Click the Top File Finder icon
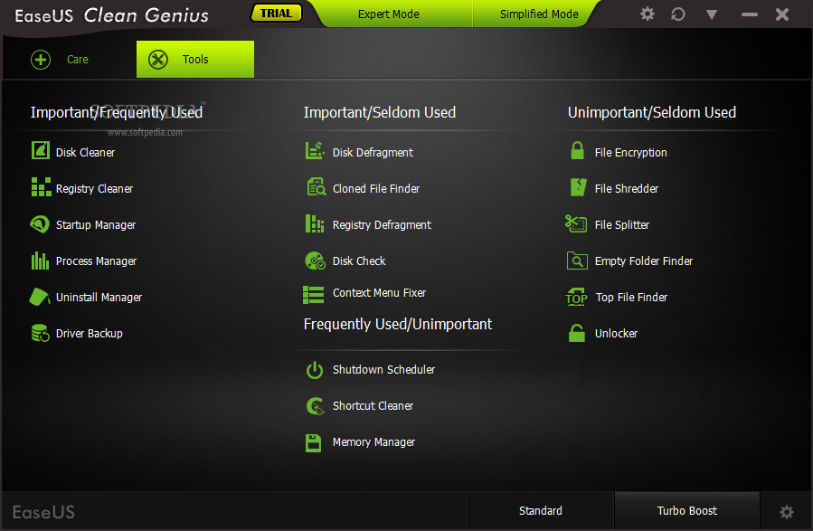This screenshot has height=531, width=813. click(x=577, y=297)
